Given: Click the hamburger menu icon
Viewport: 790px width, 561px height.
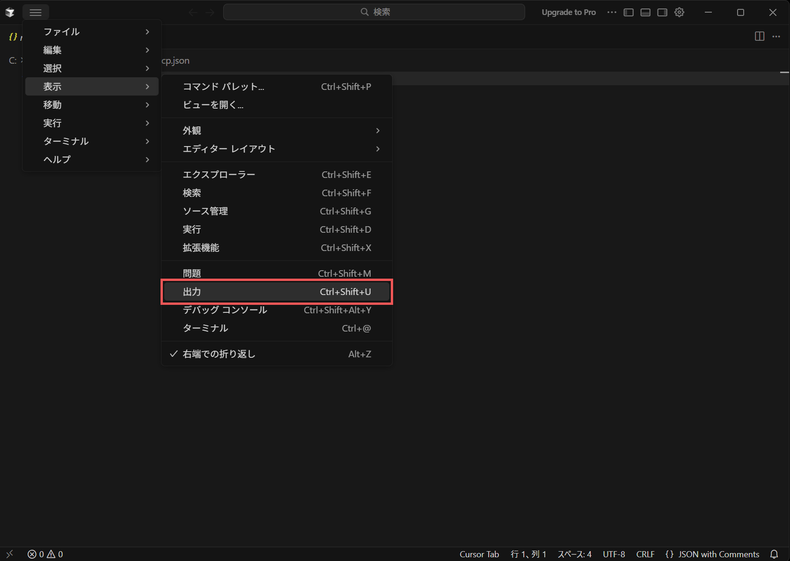Looking at the screenshot, I should tap(36, 13).
